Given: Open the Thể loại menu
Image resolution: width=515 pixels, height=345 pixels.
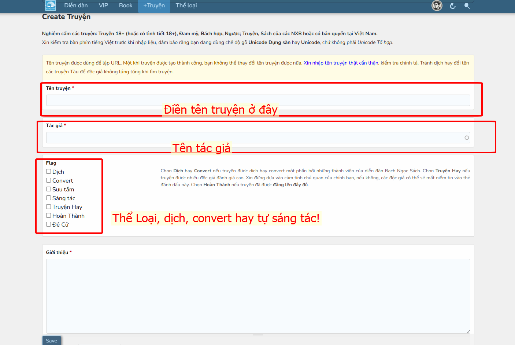Looking at the screenshot, I should tap(186, 5).
